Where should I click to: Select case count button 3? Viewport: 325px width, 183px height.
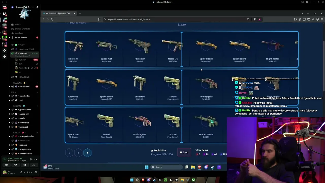[87, 153]
